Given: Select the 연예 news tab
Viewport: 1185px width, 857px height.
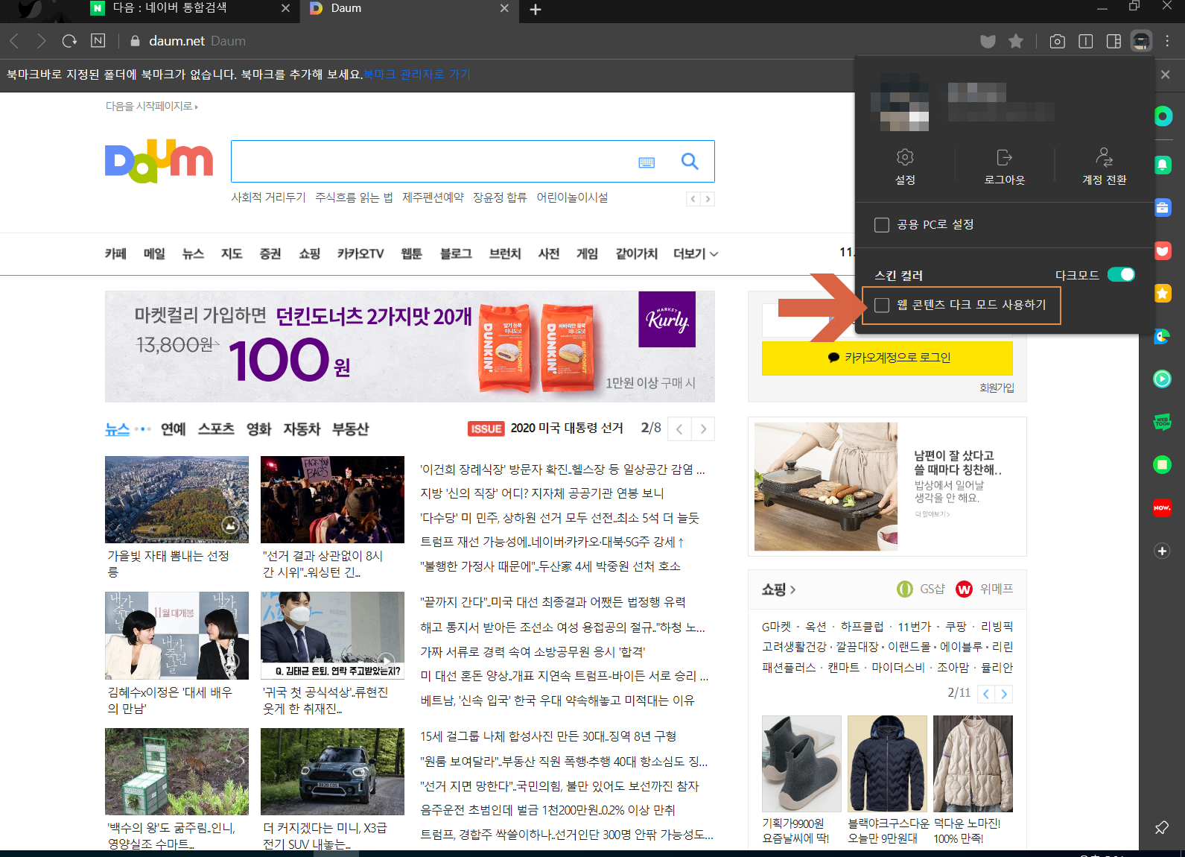Looking at the screenshot, I should (173, 429).
